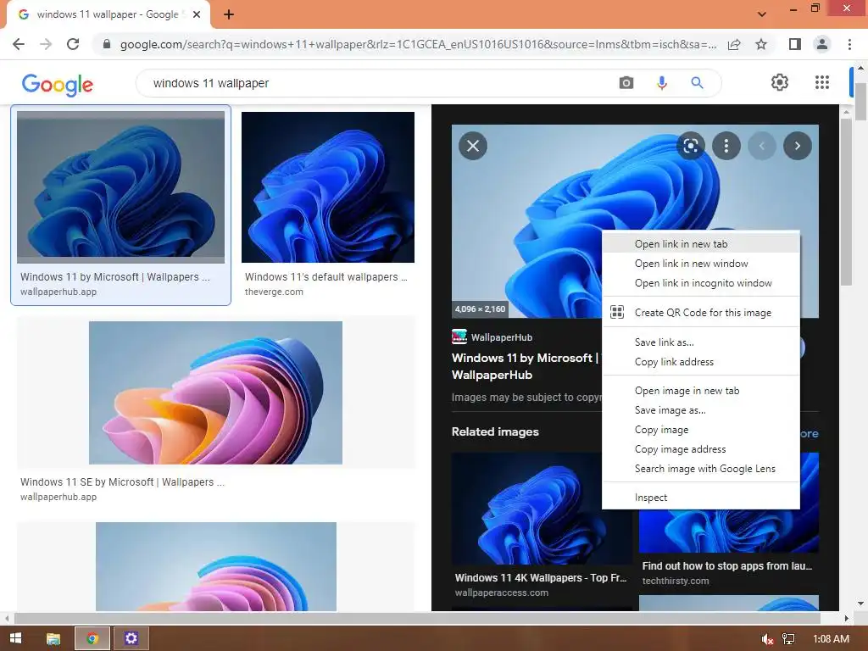
Task: Click the muted volume tray icon
Action: coord(767,639)
